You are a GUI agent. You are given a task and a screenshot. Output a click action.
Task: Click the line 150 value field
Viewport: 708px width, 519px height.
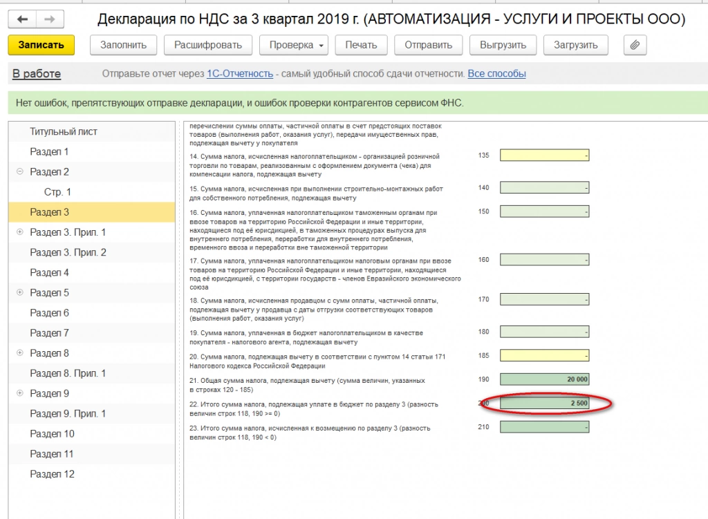[x=545, y=211]
